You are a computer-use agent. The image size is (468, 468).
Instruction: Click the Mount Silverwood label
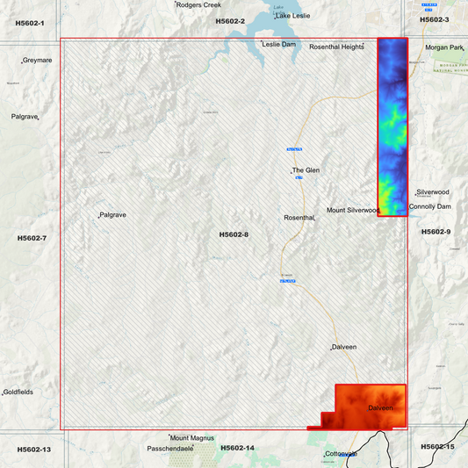click(353, 210)
